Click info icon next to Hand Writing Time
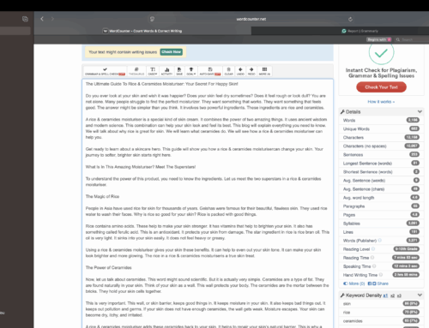The image size is (429, 328). (381, 275)
